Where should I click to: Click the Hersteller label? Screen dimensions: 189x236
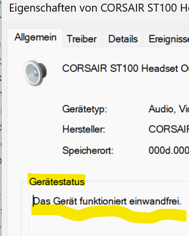(83, 130)
